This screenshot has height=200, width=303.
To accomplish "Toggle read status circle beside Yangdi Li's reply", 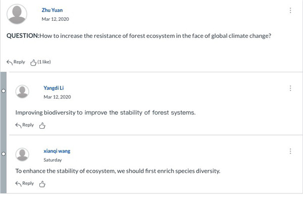I will pos(4,91).
